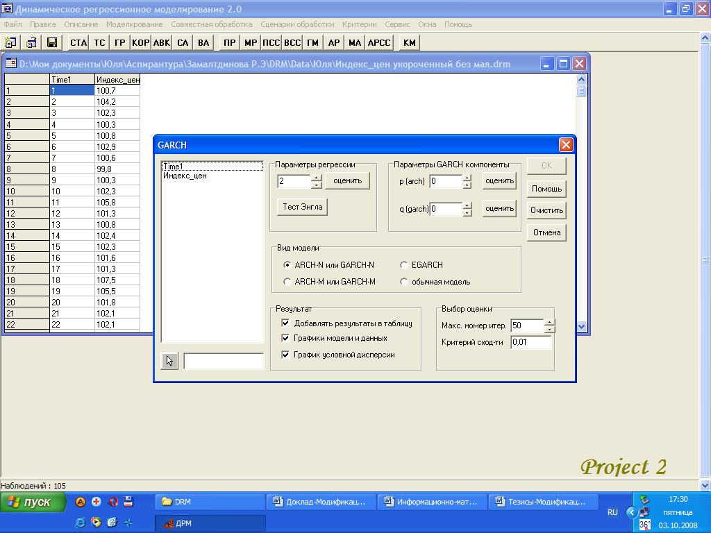Open the ПР toolbar tool
This screenshot has height=533, width=711.
(x=229, y=42)
